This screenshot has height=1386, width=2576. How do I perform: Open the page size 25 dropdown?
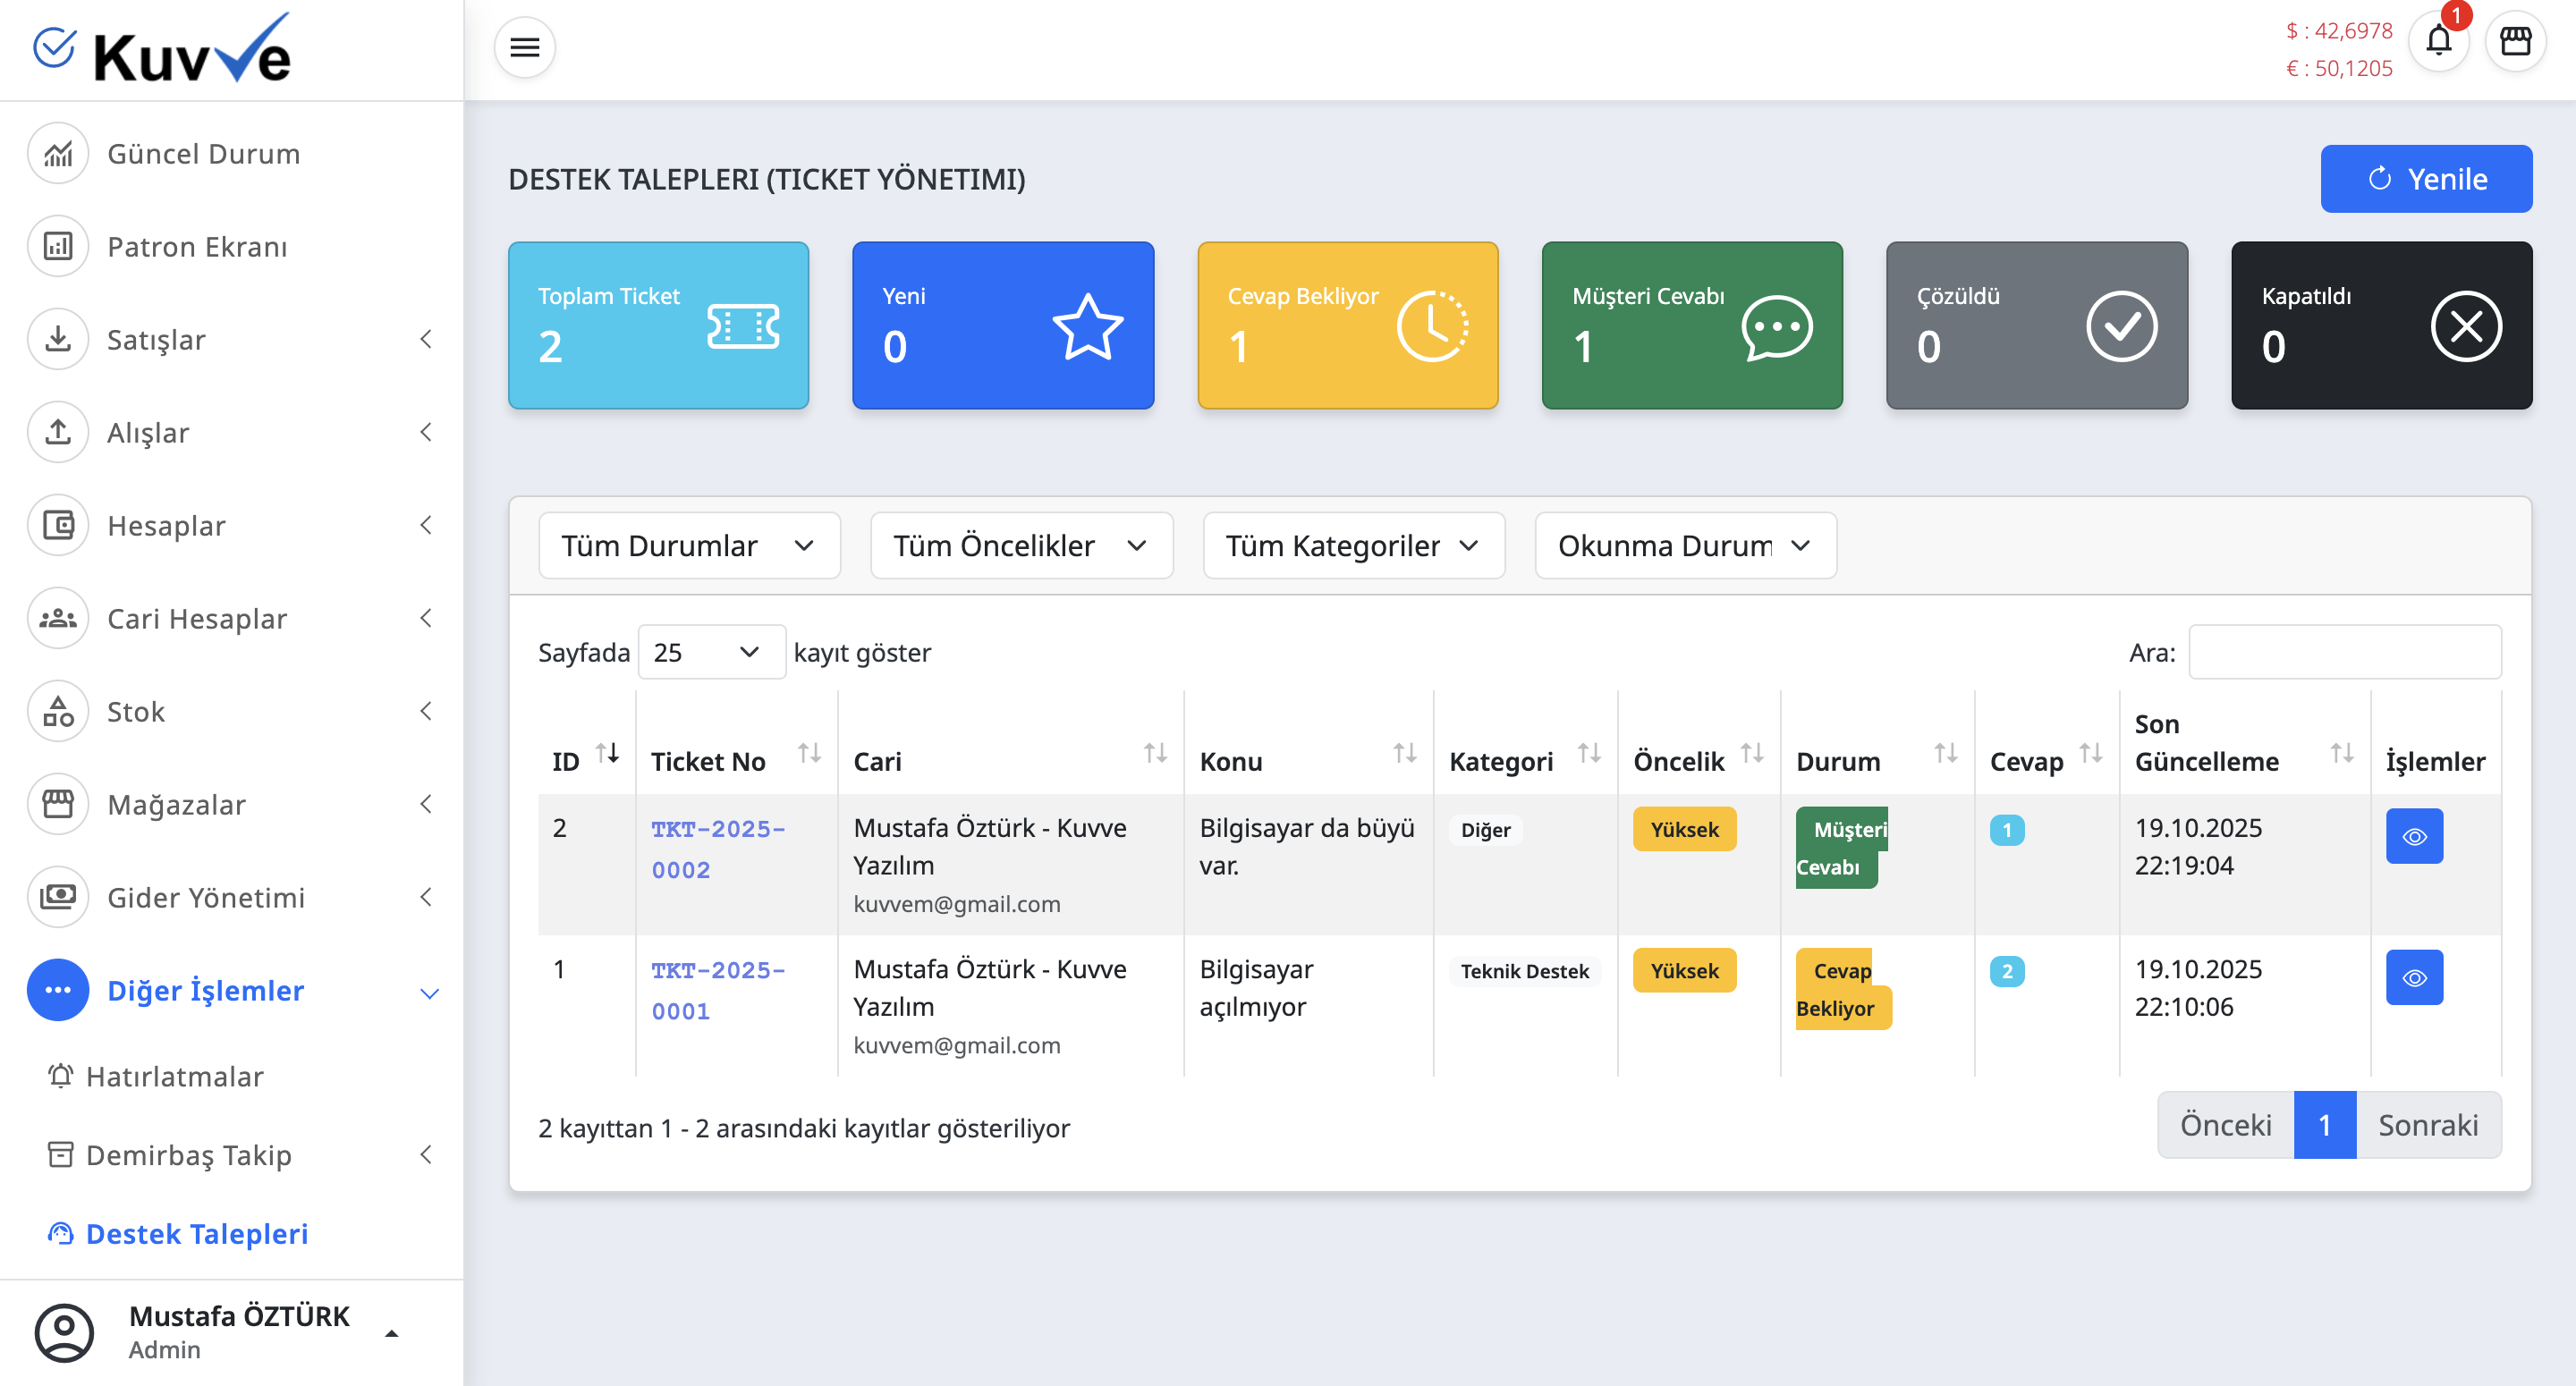pyautogui.click(x=710, y=653)
